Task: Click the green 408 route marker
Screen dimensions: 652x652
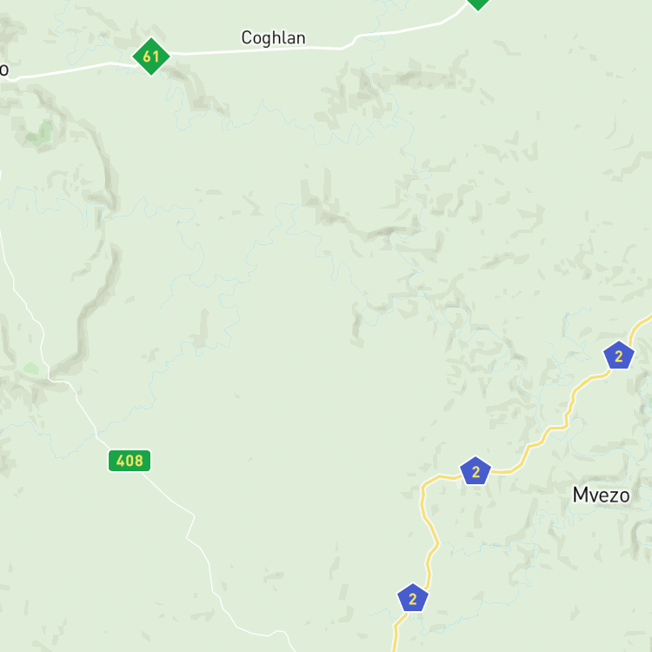Action: point(130,461)
